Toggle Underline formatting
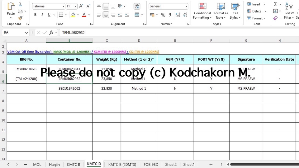The height and width of the screenshot is (168, 299). click(x=49, y=15)
